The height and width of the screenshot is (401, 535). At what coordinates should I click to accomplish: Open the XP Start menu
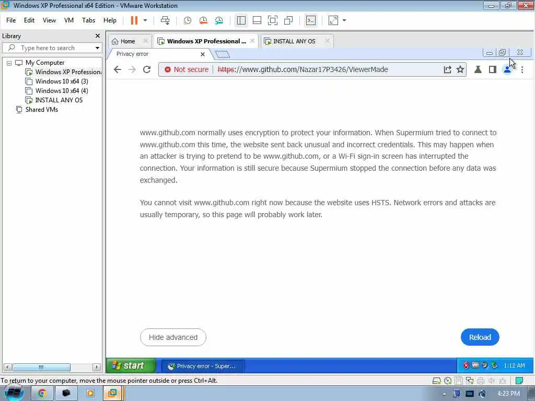(x=131, y=365)
